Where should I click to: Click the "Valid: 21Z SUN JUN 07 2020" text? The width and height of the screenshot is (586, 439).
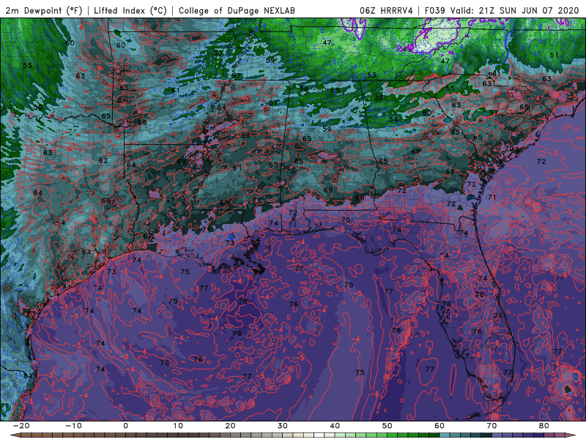pos(515,10)
